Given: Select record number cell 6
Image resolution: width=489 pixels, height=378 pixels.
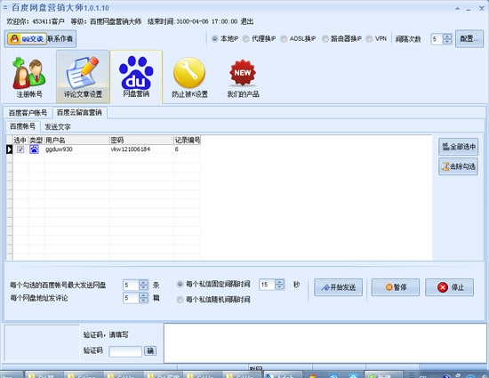Looking at the screenshot, I should click(x=187, y=149).
